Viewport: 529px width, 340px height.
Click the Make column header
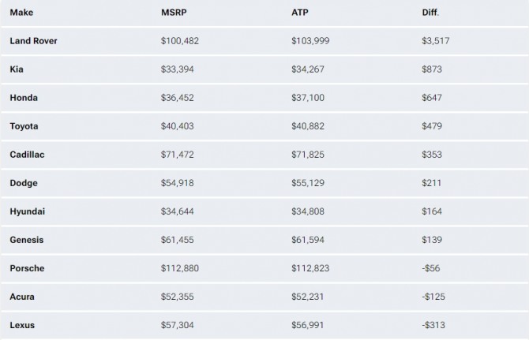click(21, 13)
